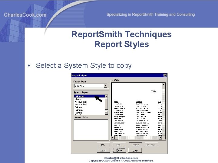Image resolution: width=218 pixels, height=163 pixels.
Task: Open Help from the dialog
Action: coord(135,150)
